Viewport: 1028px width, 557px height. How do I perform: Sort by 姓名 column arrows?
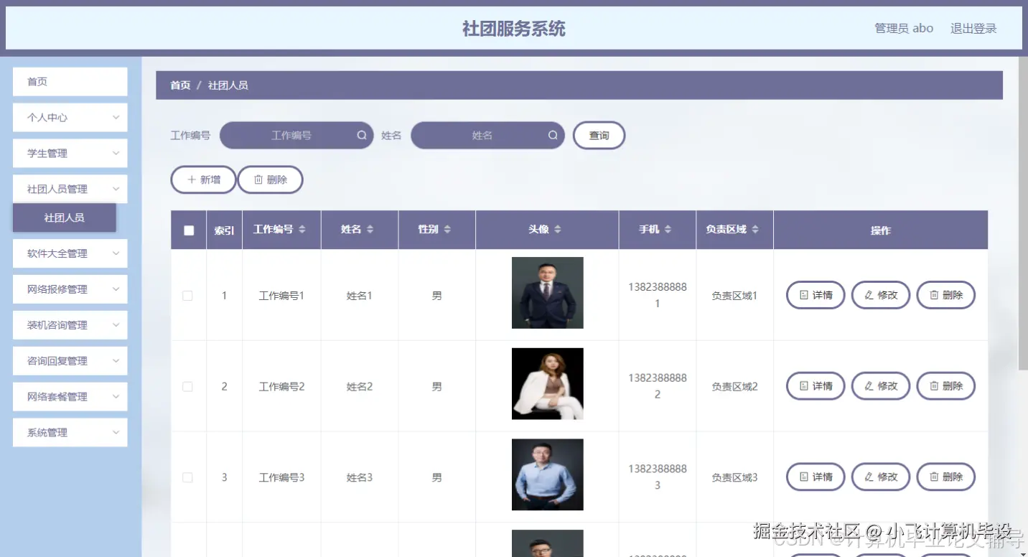[x=370, y=229]
